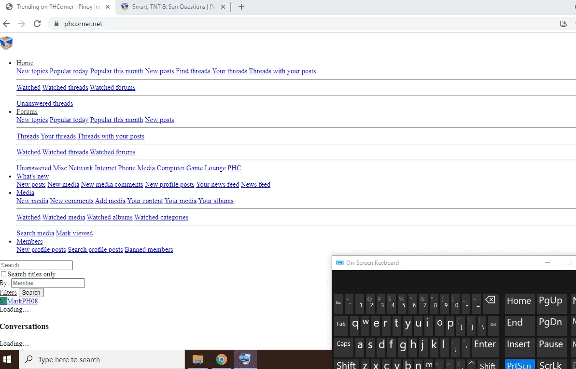Open the PHC forum link

(234, 168)
